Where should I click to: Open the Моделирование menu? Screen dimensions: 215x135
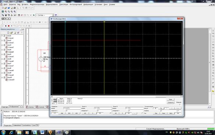(x=51, y=4)
